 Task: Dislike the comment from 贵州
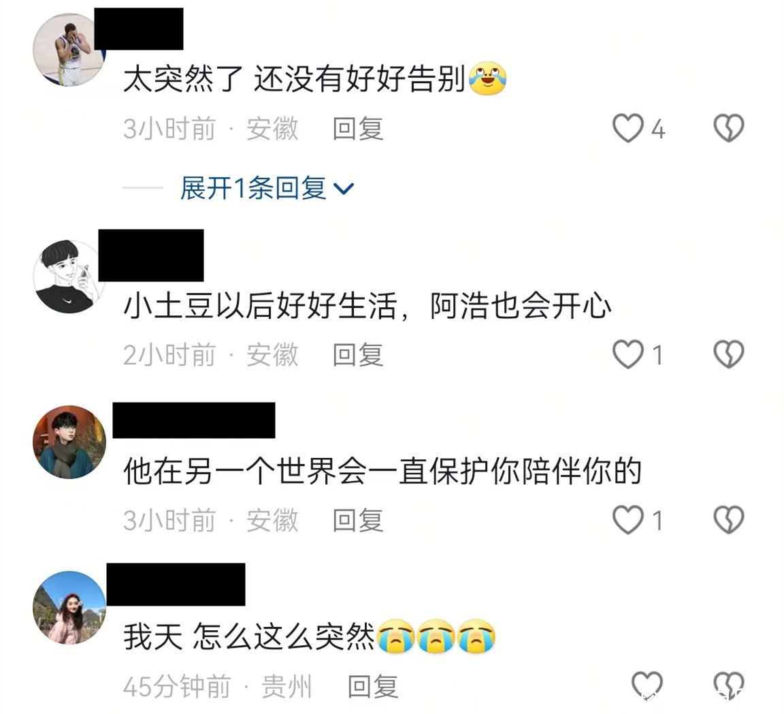(x=728, y=685)
